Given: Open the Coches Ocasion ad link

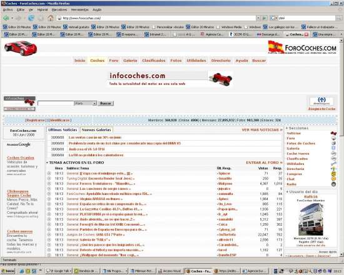Looking at the screenshot, I should coord(21,157).
